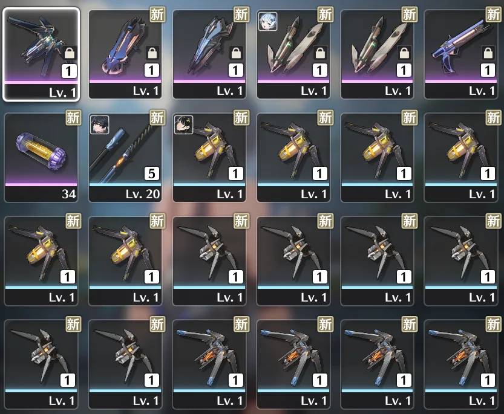Click the avatar icon on the yellow gauntlets
The width and height of the screenshot is (504, 414).
[183, 125]
